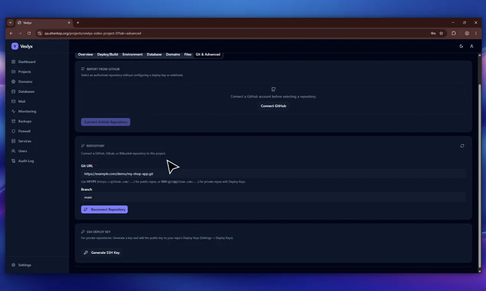Click 'REPOSITORY' section heading
Screen dimensions: 486x291
click(95, 146)
